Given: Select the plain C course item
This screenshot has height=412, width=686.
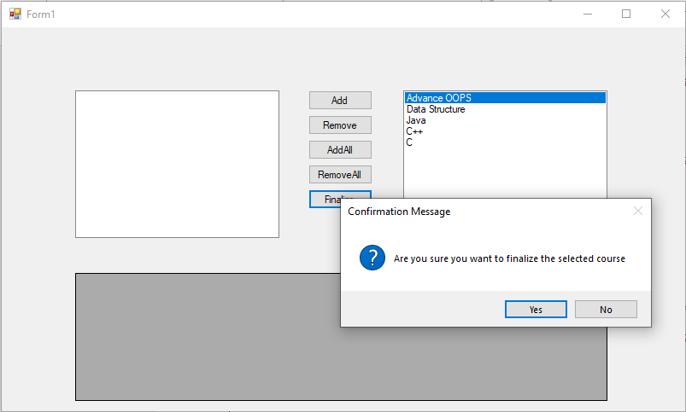Looking at the screenshot, I should (409, 142).
